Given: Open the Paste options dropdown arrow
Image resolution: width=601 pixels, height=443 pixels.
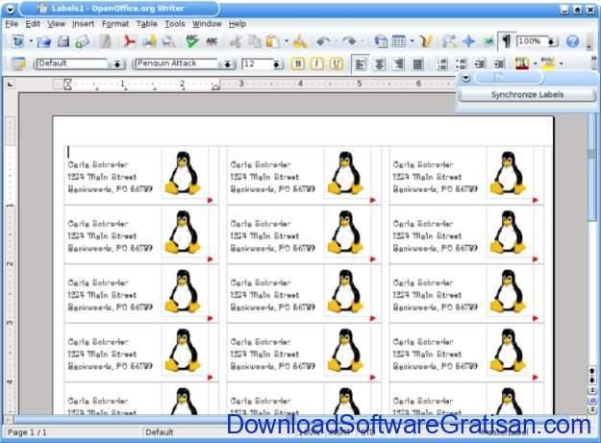Looking at the screenshot, I should click(287, 41).
